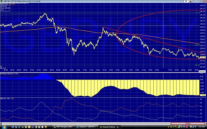This screenshot has height=129, width=207.
Task: Click the first yellow icon in system tray
Action: [x=169, y=127]
